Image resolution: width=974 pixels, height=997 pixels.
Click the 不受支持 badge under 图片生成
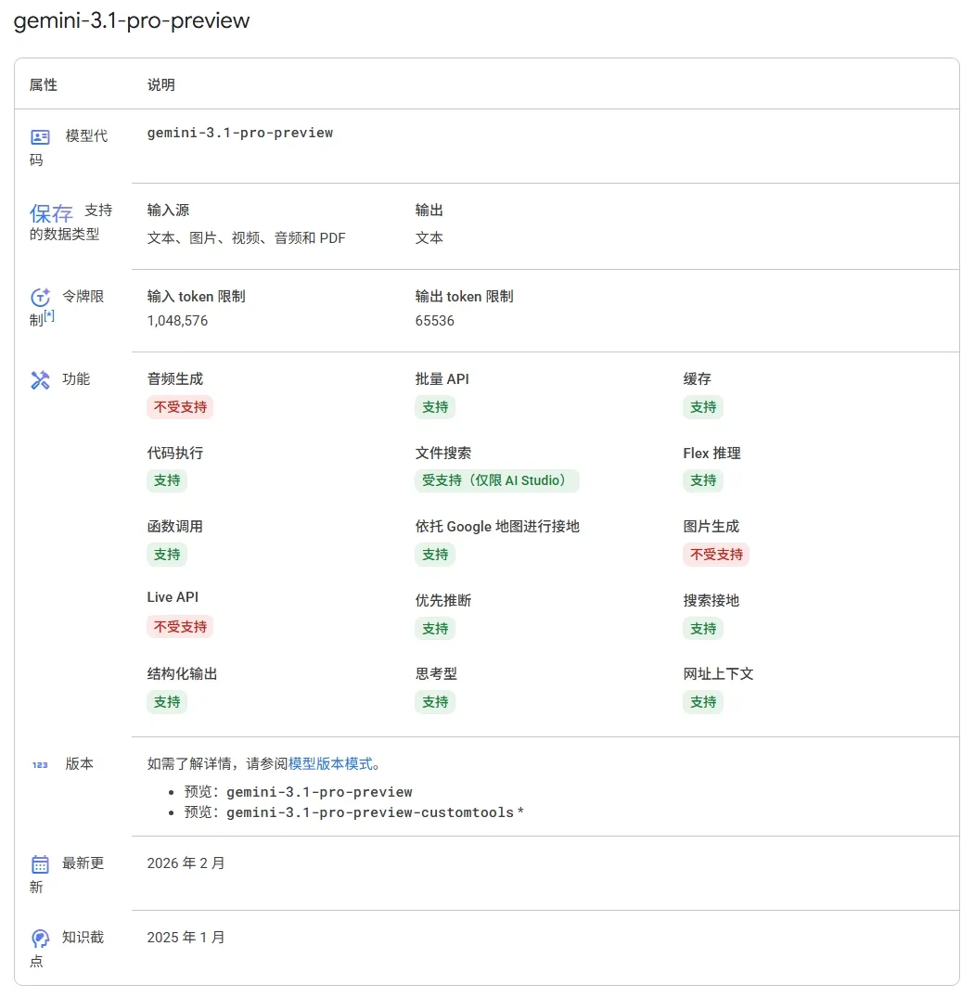coord(715,555)
